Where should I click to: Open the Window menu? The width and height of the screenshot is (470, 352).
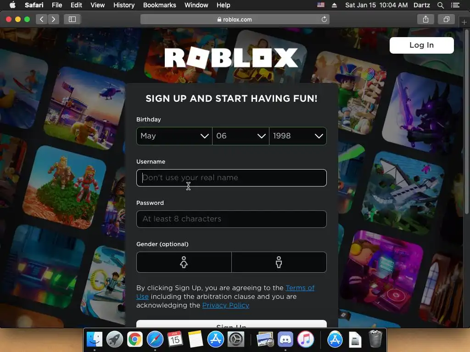pos(196,5)
